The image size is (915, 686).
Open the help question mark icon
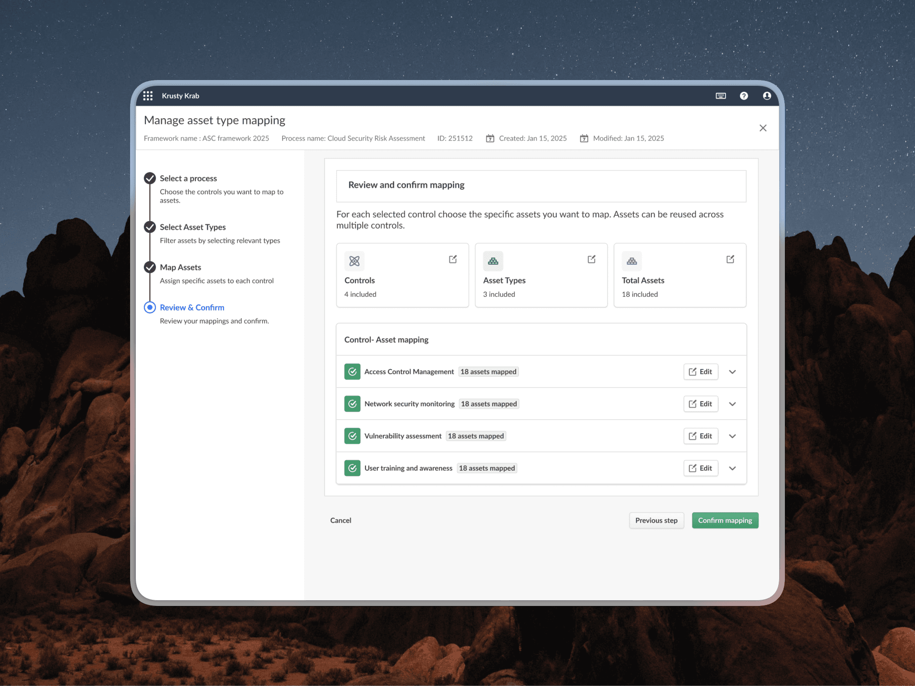click(x=743, y=96)
